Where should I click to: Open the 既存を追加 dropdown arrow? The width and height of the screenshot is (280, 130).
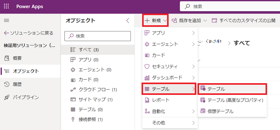[x=205, y=21]
